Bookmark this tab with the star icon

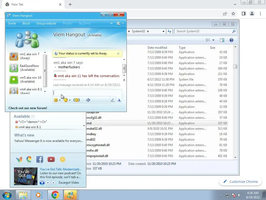(233, 14)
